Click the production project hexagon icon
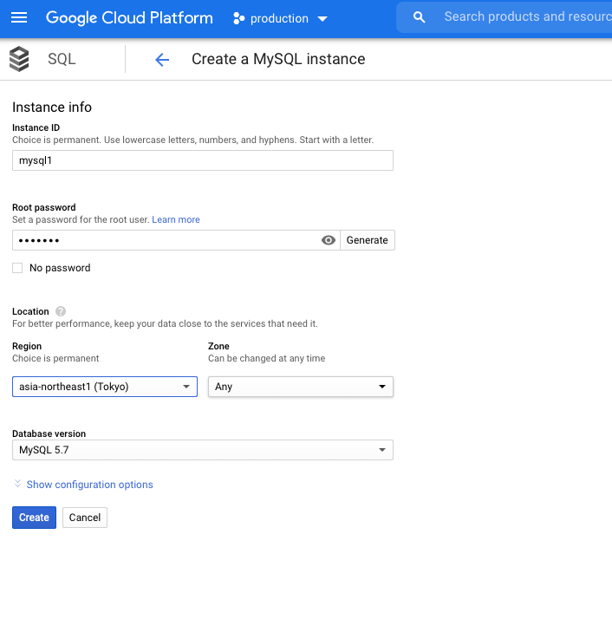Screen dimensions: 612x619 point(239,18)
